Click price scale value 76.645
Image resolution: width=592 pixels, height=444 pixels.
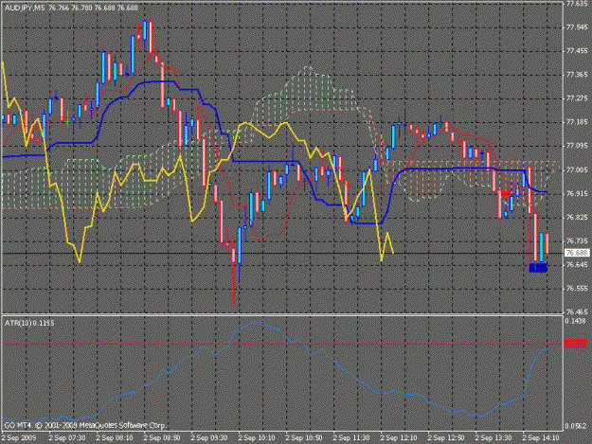577,265
